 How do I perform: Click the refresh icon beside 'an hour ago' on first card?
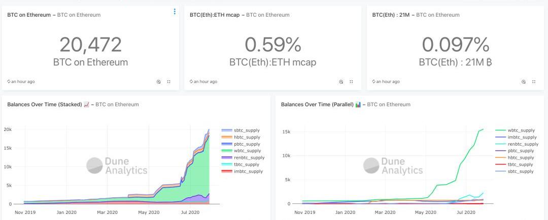coord(9,81)
